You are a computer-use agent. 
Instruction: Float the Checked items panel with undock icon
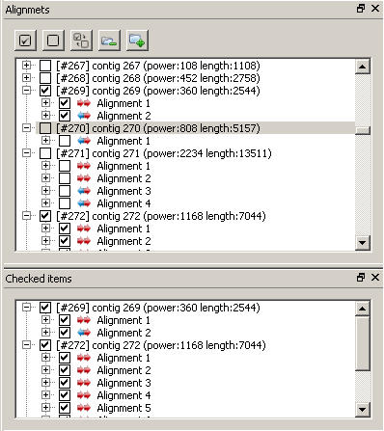(x=361, y=278)
